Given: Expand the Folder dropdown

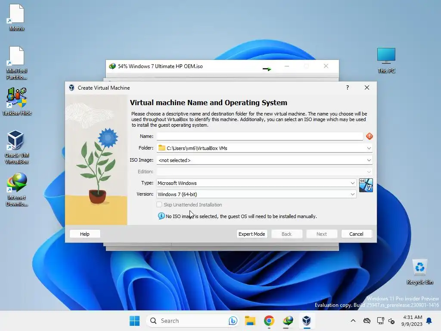Looking at the screenshot, I should tap(369, 148).
